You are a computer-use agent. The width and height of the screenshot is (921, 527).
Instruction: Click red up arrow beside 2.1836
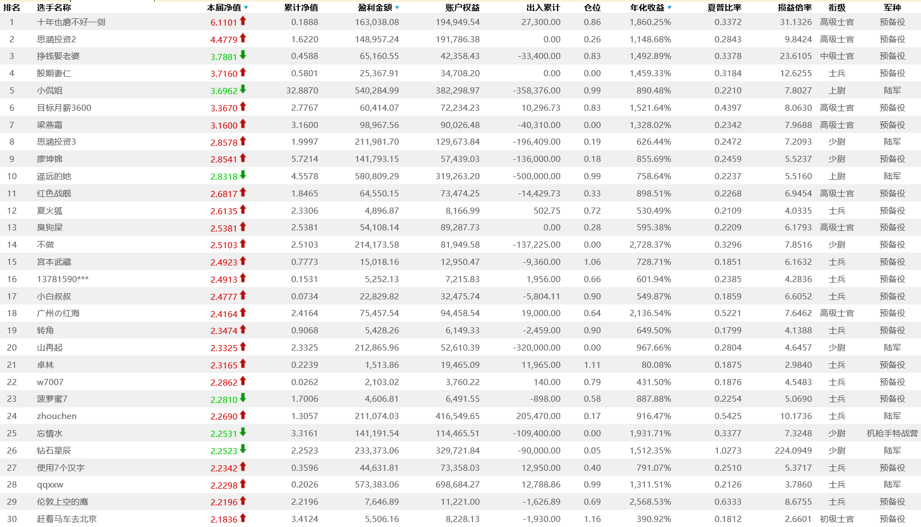pyautogui.click(x=243, y=518)
